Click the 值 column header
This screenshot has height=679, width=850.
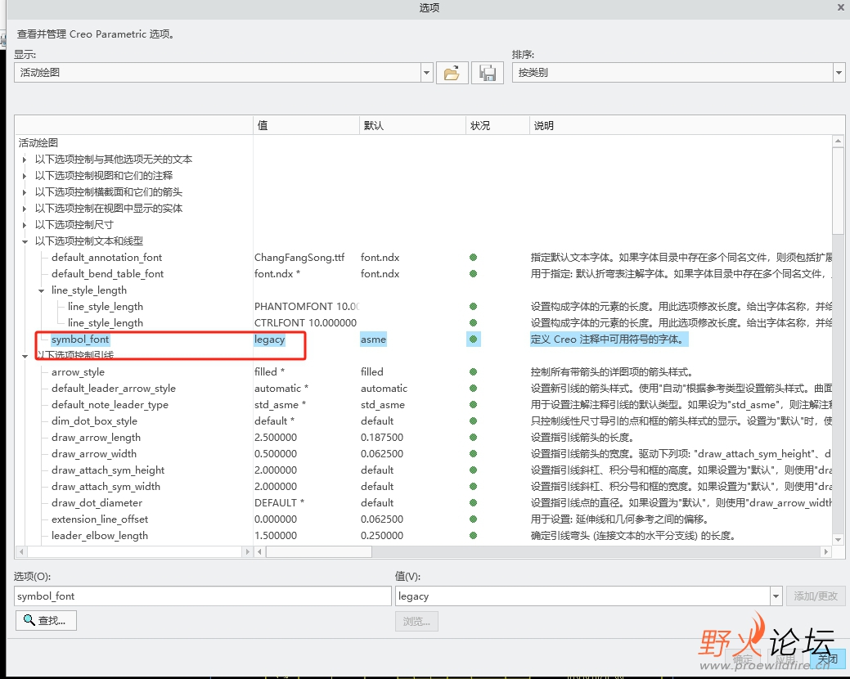click(306, 125)
